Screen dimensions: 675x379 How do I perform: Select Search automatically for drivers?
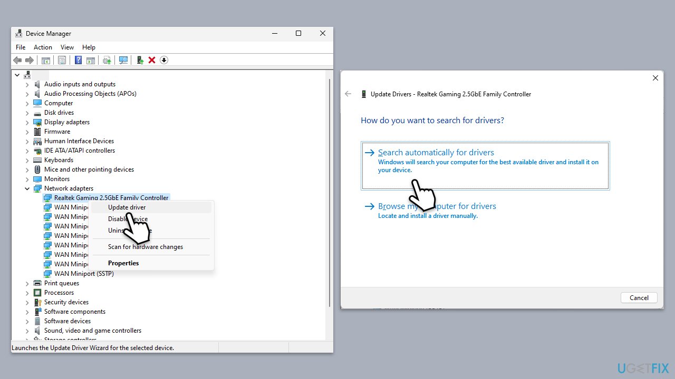click(485, 165)
